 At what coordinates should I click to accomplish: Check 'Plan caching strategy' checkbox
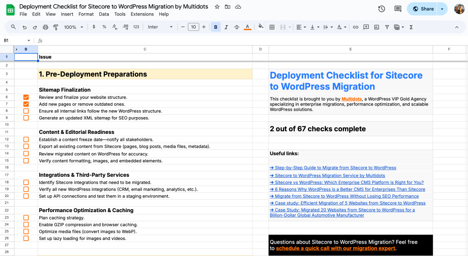[26, 218]
